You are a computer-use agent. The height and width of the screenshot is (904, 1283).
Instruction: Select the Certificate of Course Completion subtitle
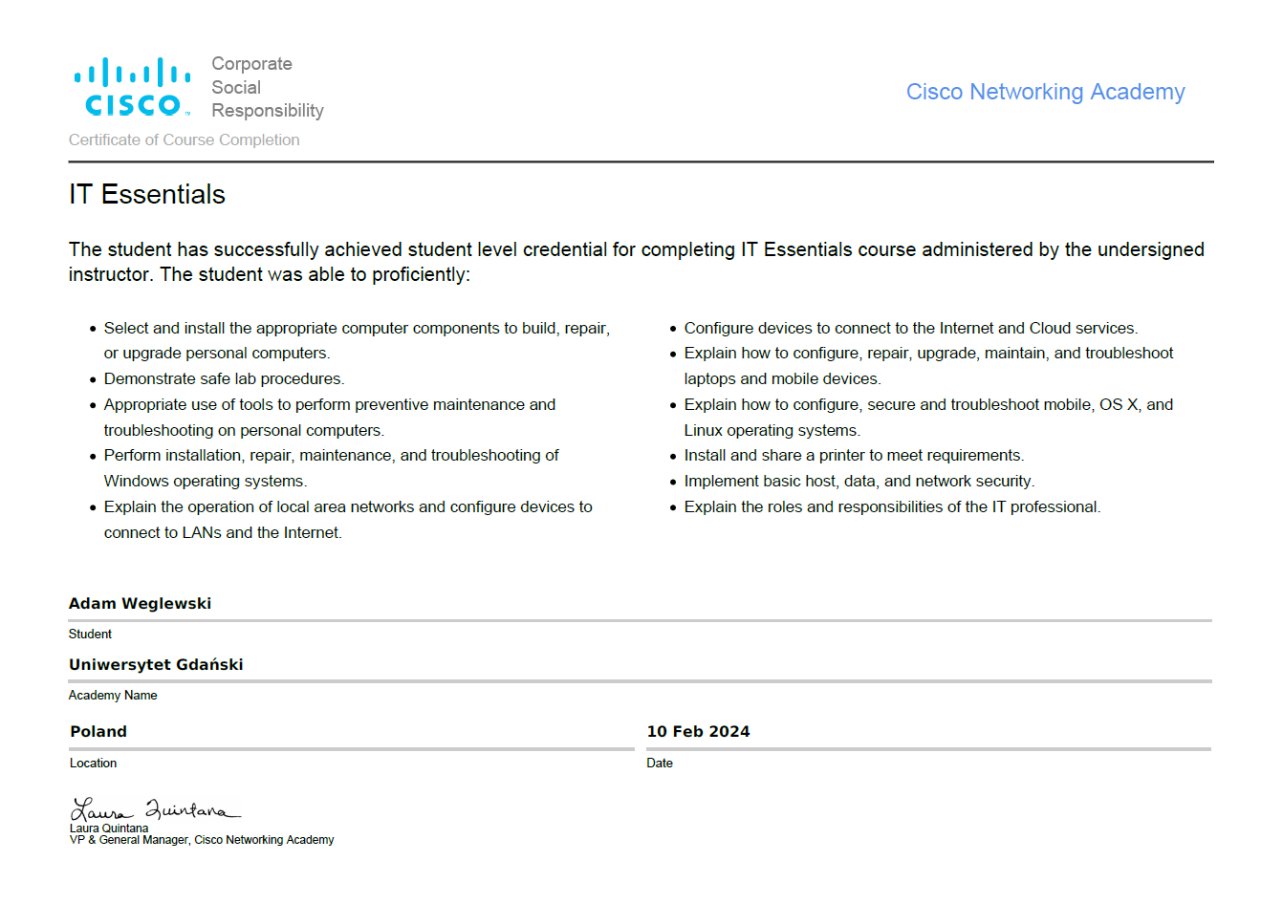184,140
